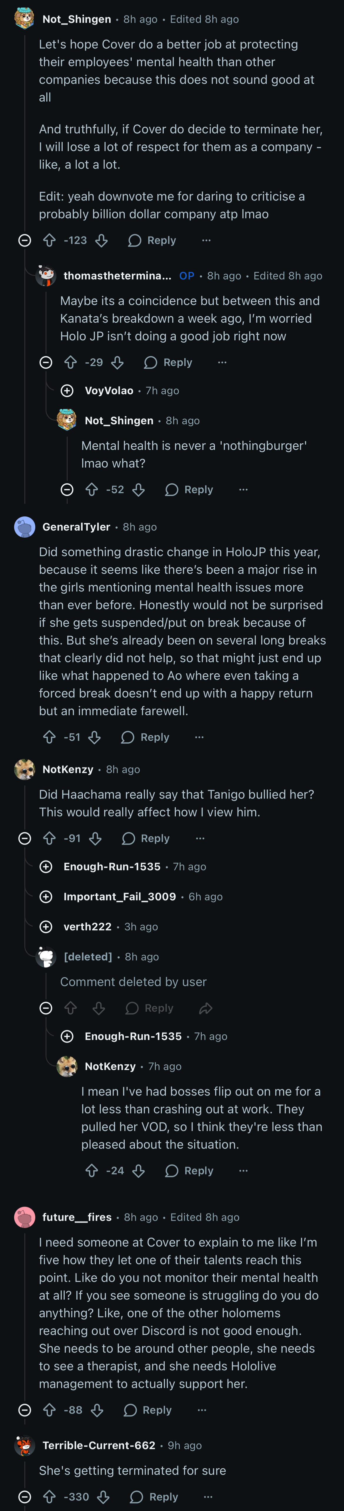344x1511 pixels.
Task: Expand collapsed verth222 comment
Action: tap(46, 927)
